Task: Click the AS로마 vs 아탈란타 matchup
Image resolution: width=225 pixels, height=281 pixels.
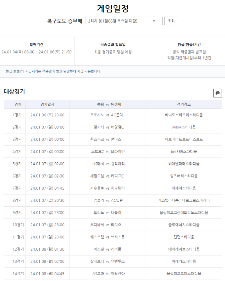Action: click(x=109, y=274)
